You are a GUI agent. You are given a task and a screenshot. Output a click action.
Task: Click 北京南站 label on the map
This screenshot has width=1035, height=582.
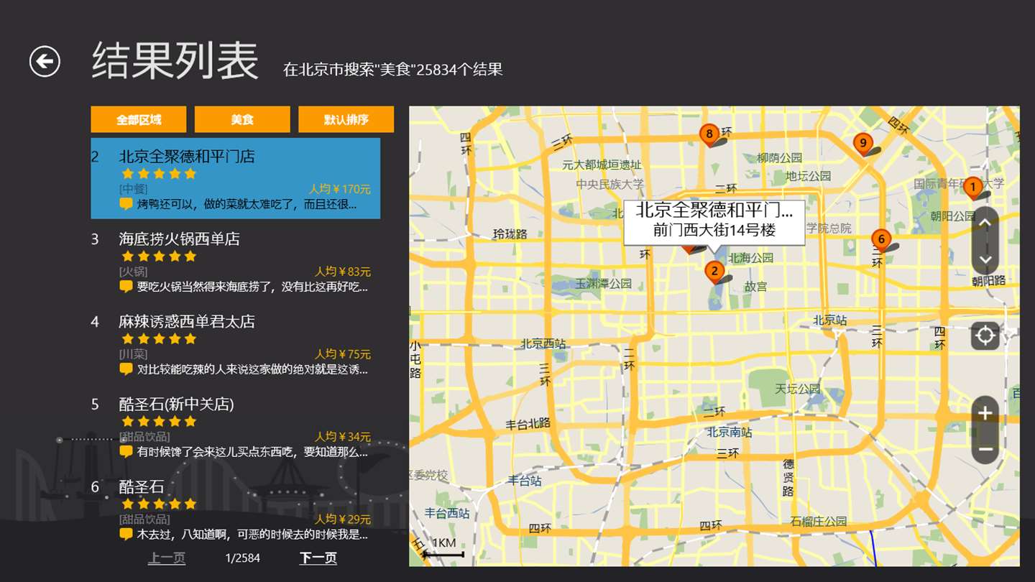(730, 432)
